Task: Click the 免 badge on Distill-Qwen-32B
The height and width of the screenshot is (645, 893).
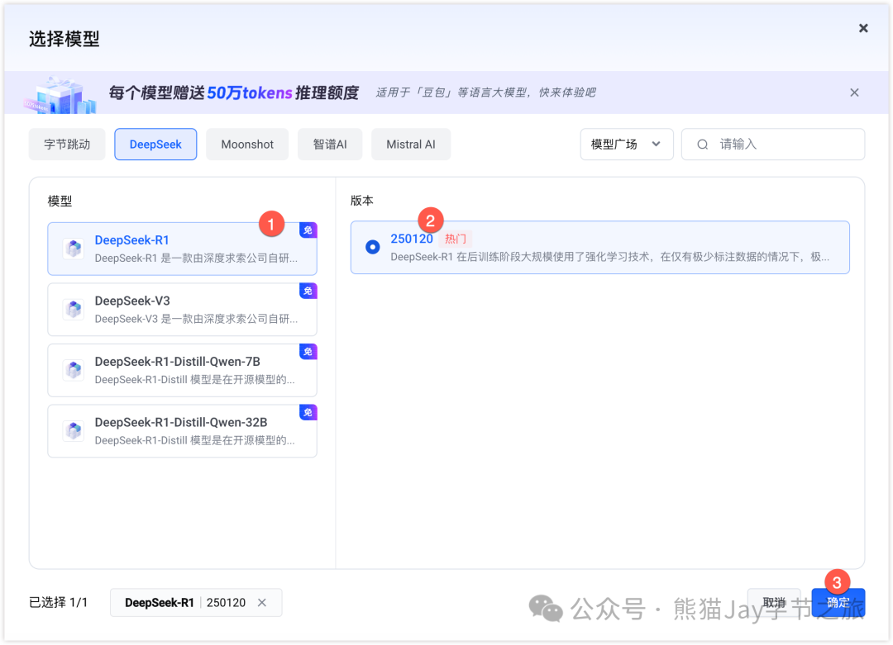Action: point(308,413)
